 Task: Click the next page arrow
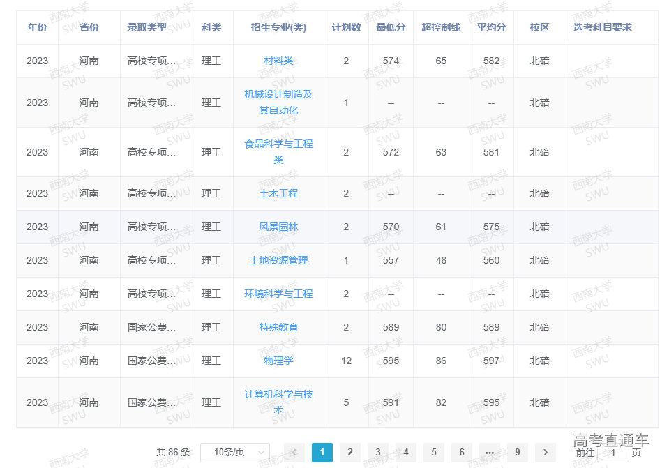pos(545,452)
